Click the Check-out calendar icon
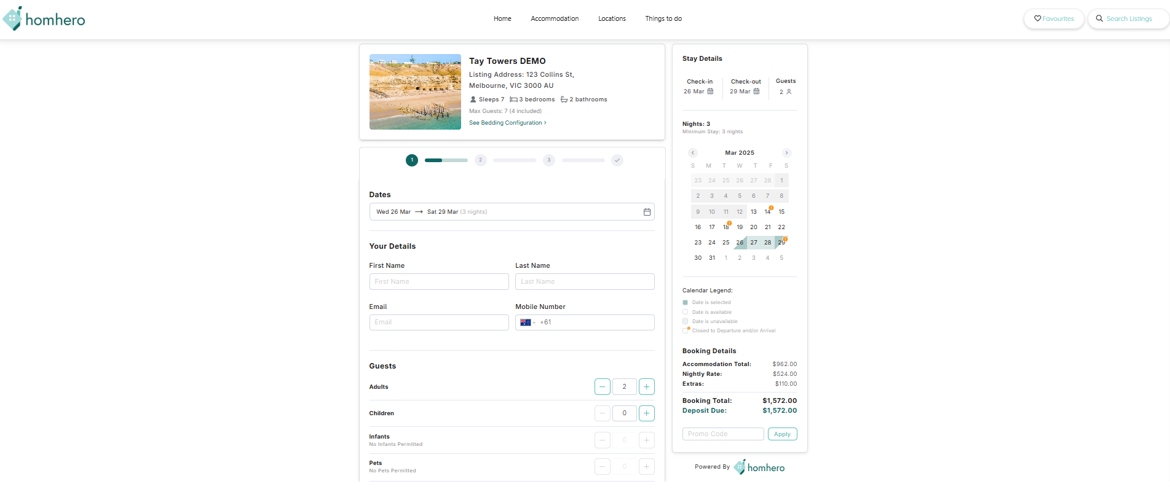 (756, 92)
